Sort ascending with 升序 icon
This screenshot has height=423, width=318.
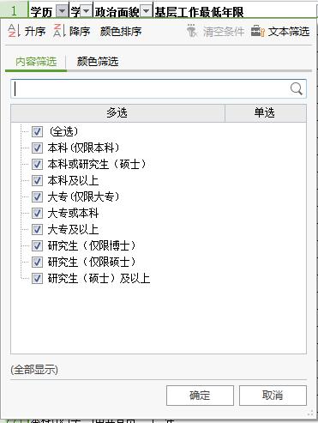14,31
